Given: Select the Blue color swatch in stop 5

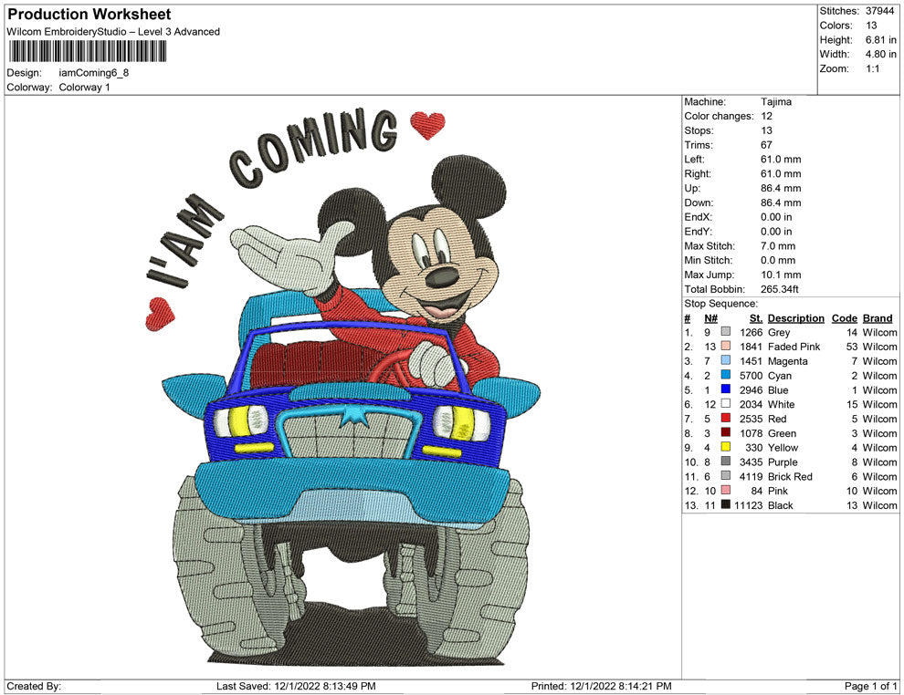Looking at the screenshot, I should (x=726, y=389).
